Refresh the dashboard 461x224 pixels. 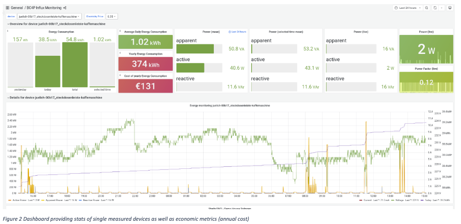[x=435, y=8]
